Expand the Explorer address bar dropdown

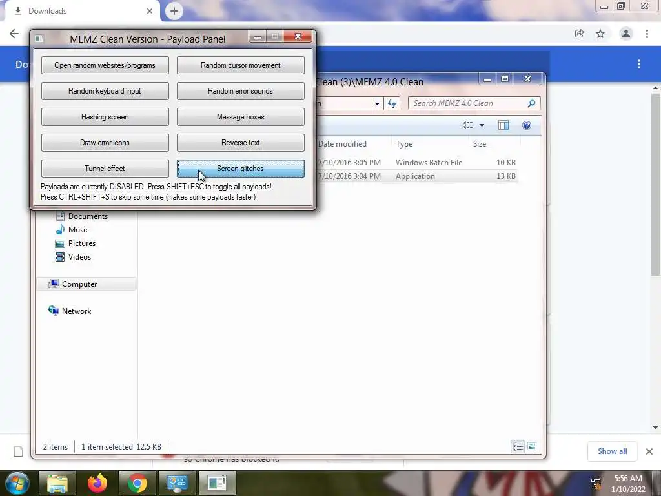pyautogui.click(x=377, y=103)
